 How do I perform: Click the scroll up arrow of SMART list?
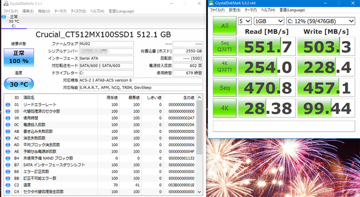click(x=199, y=97)
